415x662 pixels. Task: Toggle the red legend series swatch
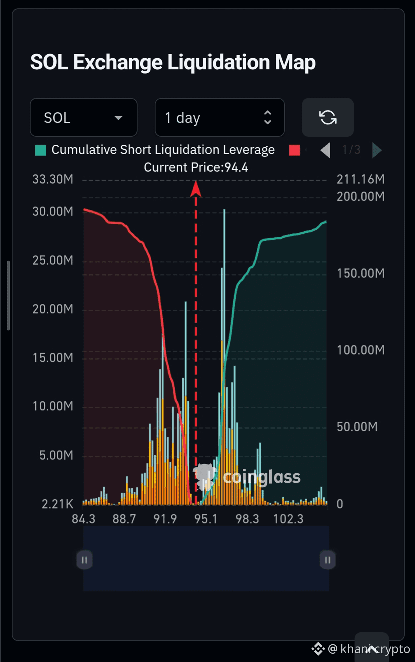294,150
